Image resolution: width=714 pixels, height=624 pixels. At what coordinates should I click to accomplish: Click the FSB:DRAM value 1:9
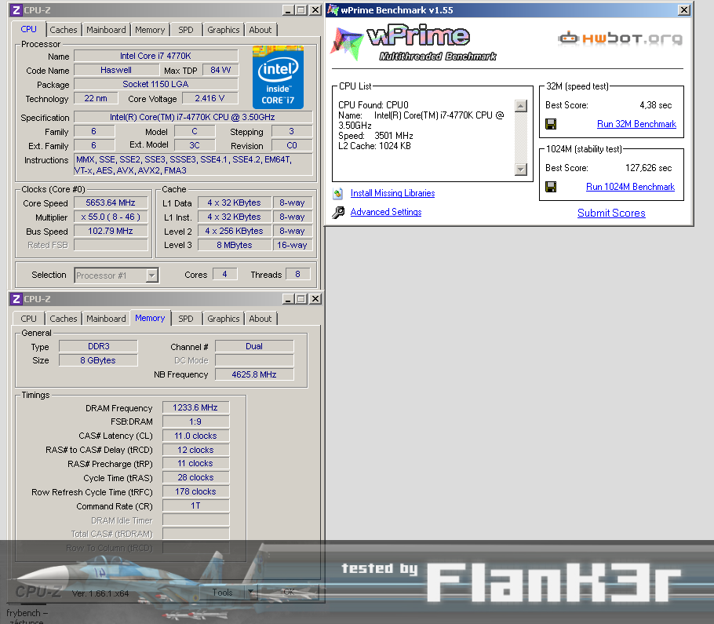coord(195,421)
